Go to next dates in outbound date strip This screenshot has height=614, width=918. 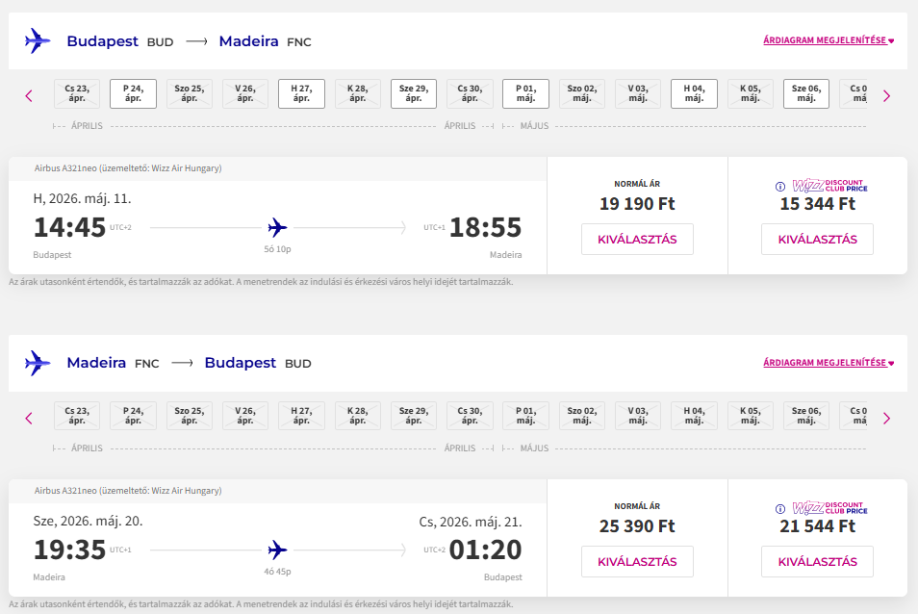coord(886,95)
